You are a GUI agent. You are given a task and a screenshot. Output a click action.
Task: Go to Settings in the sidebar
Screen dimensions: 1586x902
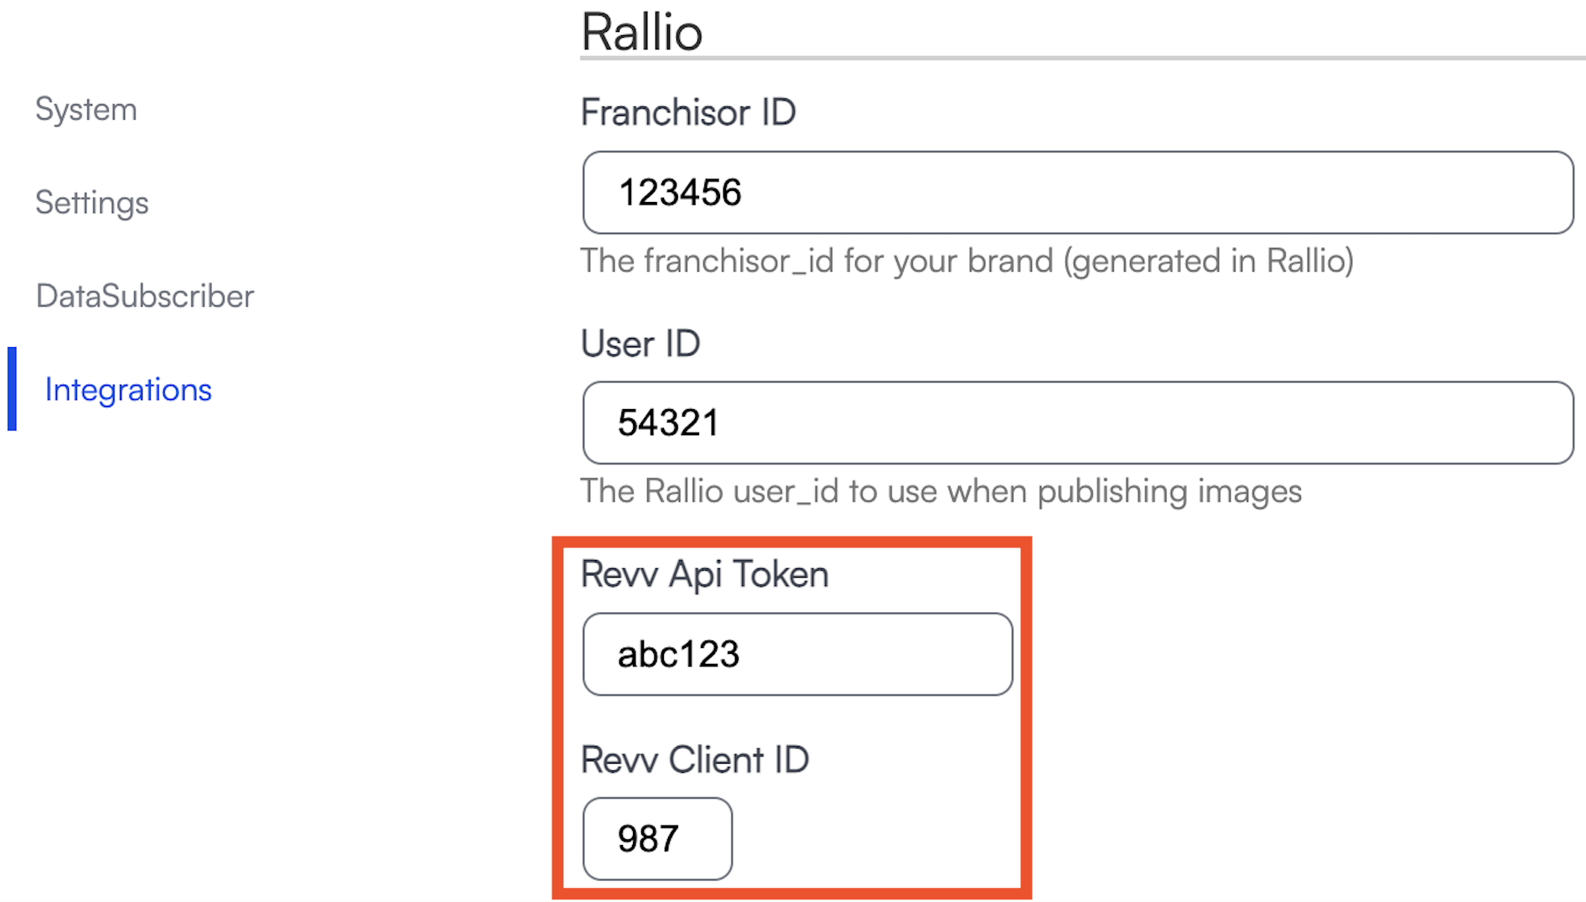(91, 203)
